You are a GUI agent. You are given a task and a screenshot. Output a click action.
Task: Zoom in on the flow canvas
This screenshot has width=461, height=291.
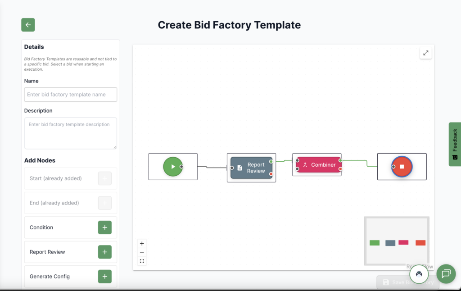click(142, 244)
